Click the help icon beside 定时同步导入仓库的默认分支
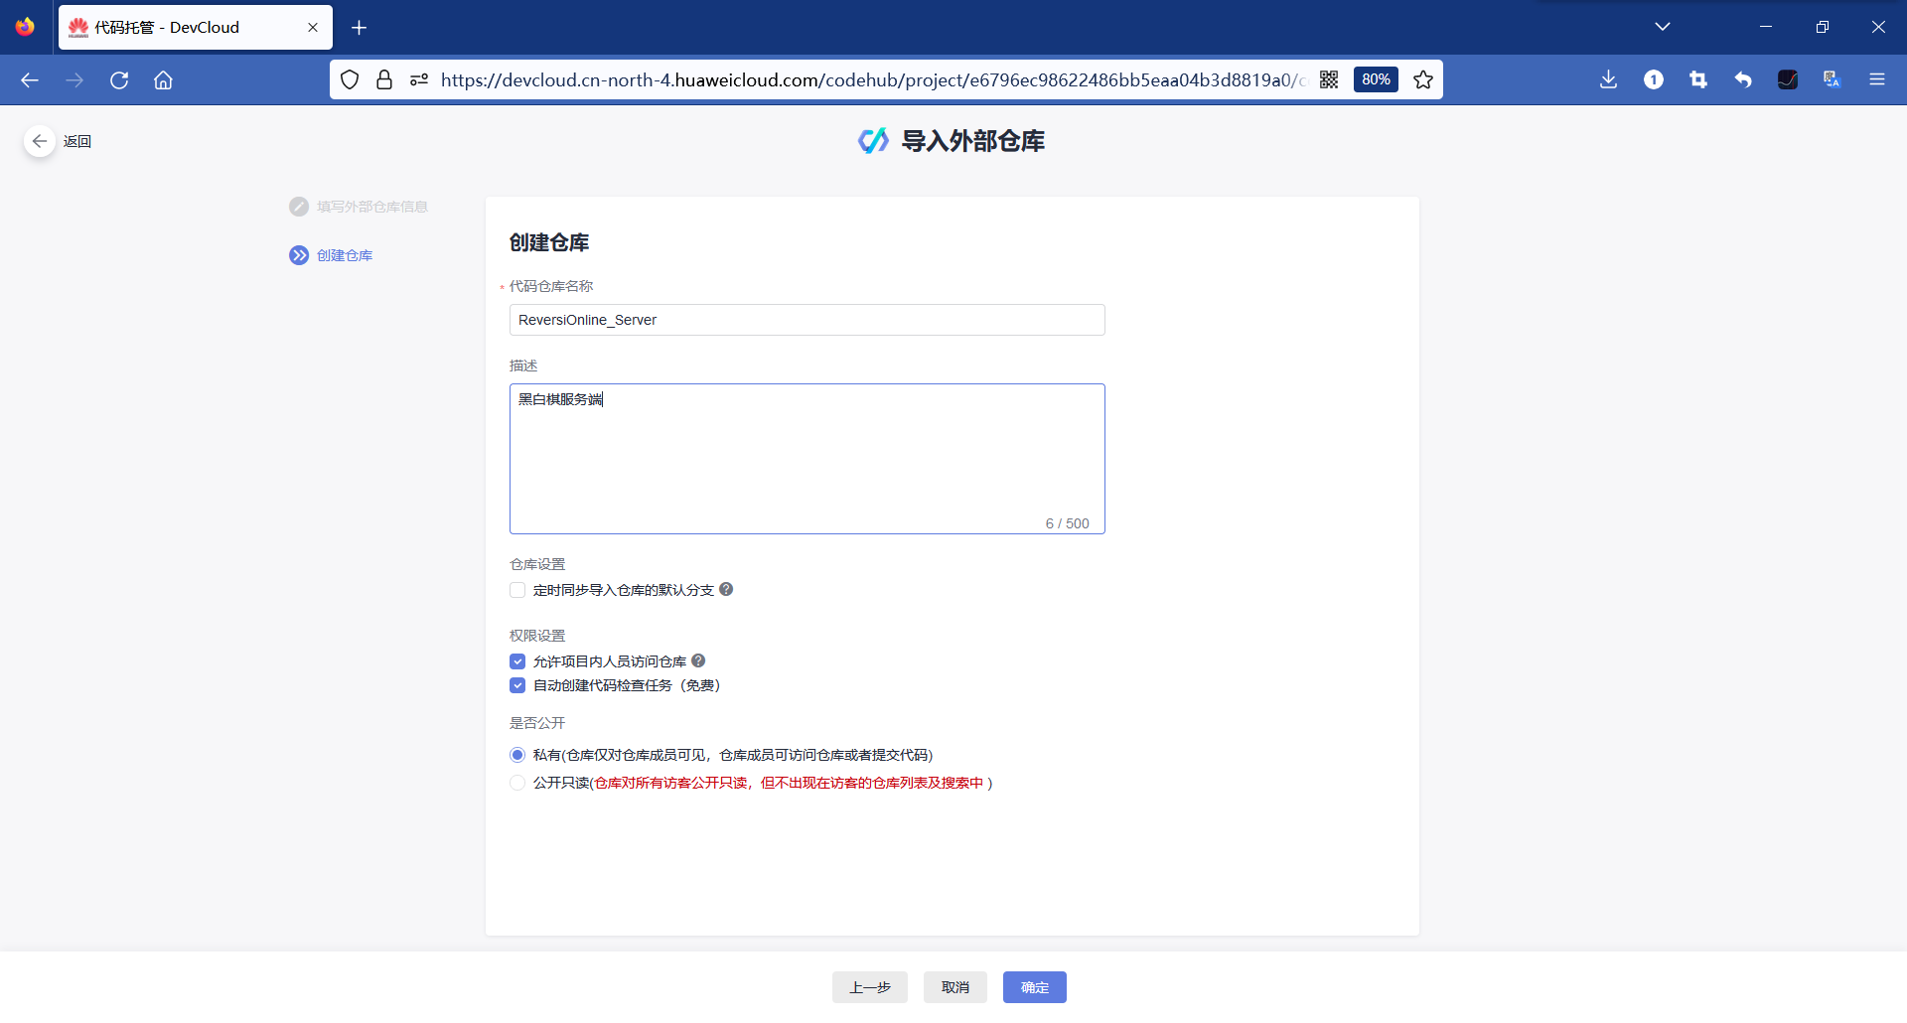1907x1023 pixels. point(726,589)
